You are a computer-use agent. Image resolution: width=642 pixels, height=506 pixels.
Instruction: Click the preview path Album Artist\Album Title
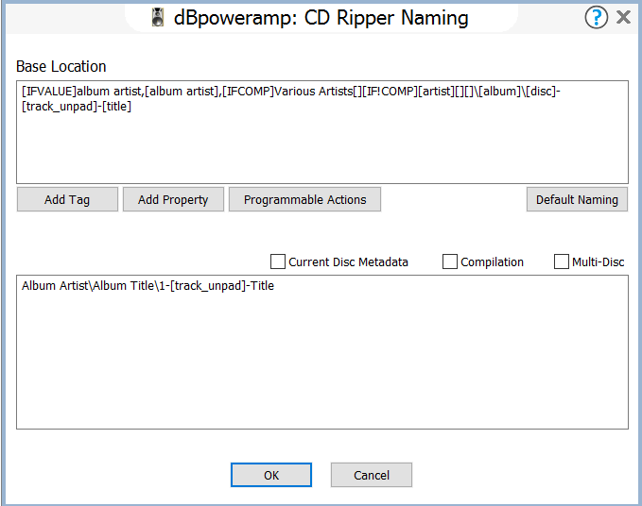coord(90,285)
